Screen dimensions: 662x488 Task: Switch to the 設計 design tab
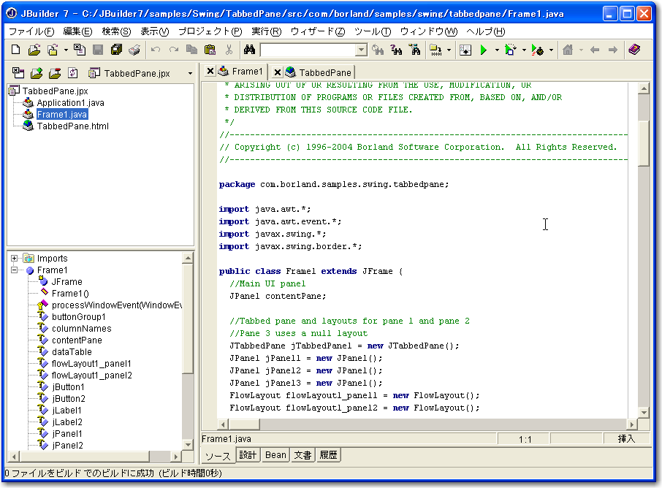click(248, 455)
